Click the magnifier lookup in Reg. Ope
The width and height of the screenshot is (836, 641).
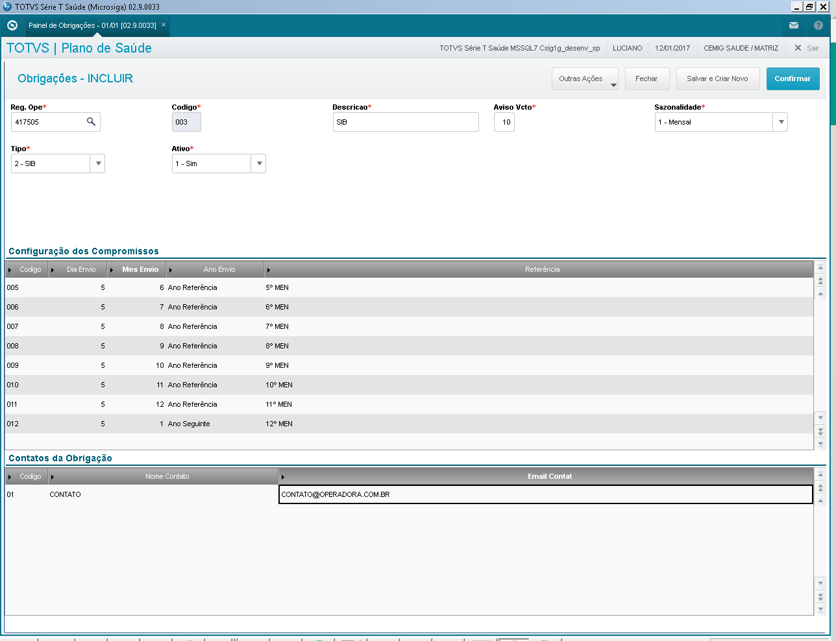[91, 121]
